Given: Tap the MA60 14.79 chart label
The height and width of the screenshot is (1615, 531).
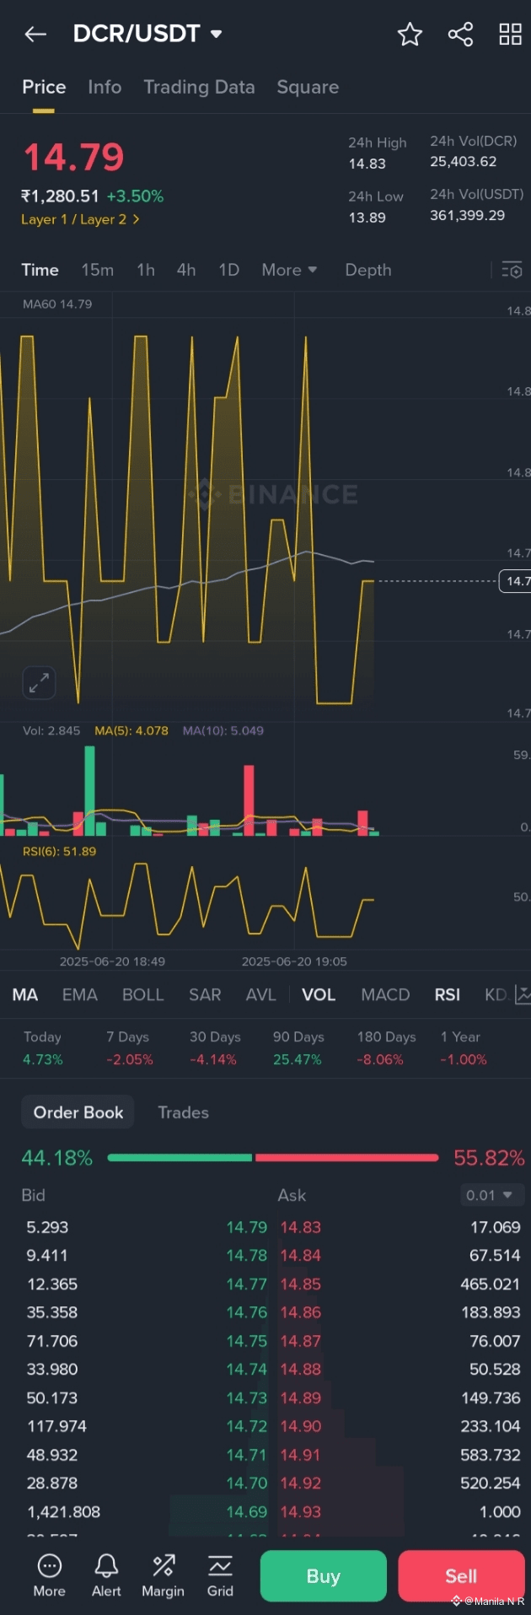Looking at the screenshot, I should [x=57, y=304].
